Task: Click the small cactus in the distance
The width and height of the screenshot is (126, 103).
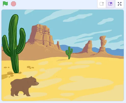Action: (69, 53)
